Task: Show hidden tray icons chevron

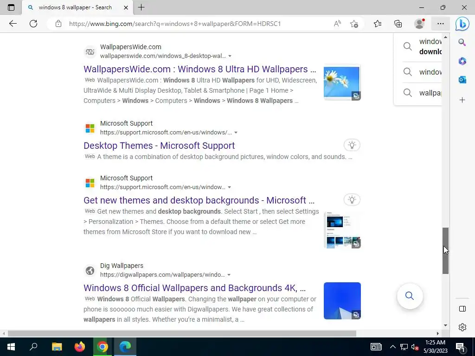Action: [392, 347]
